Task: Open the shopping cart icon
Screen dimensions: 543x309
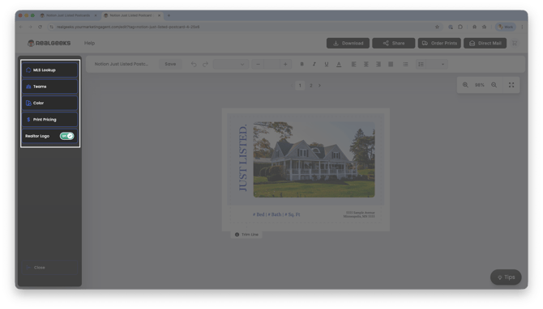Action: coord(515,43)
